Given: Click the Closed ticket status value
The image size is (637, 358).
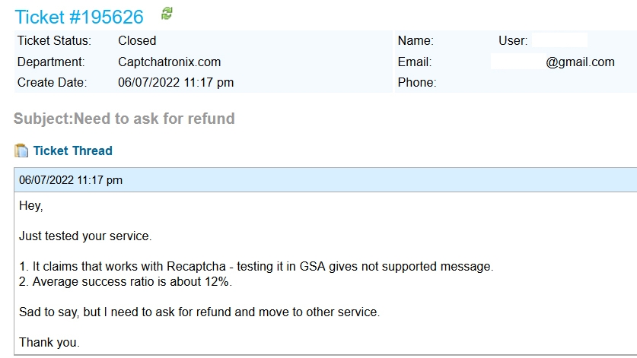Looking at the screenshot, I should click(137, 40).
